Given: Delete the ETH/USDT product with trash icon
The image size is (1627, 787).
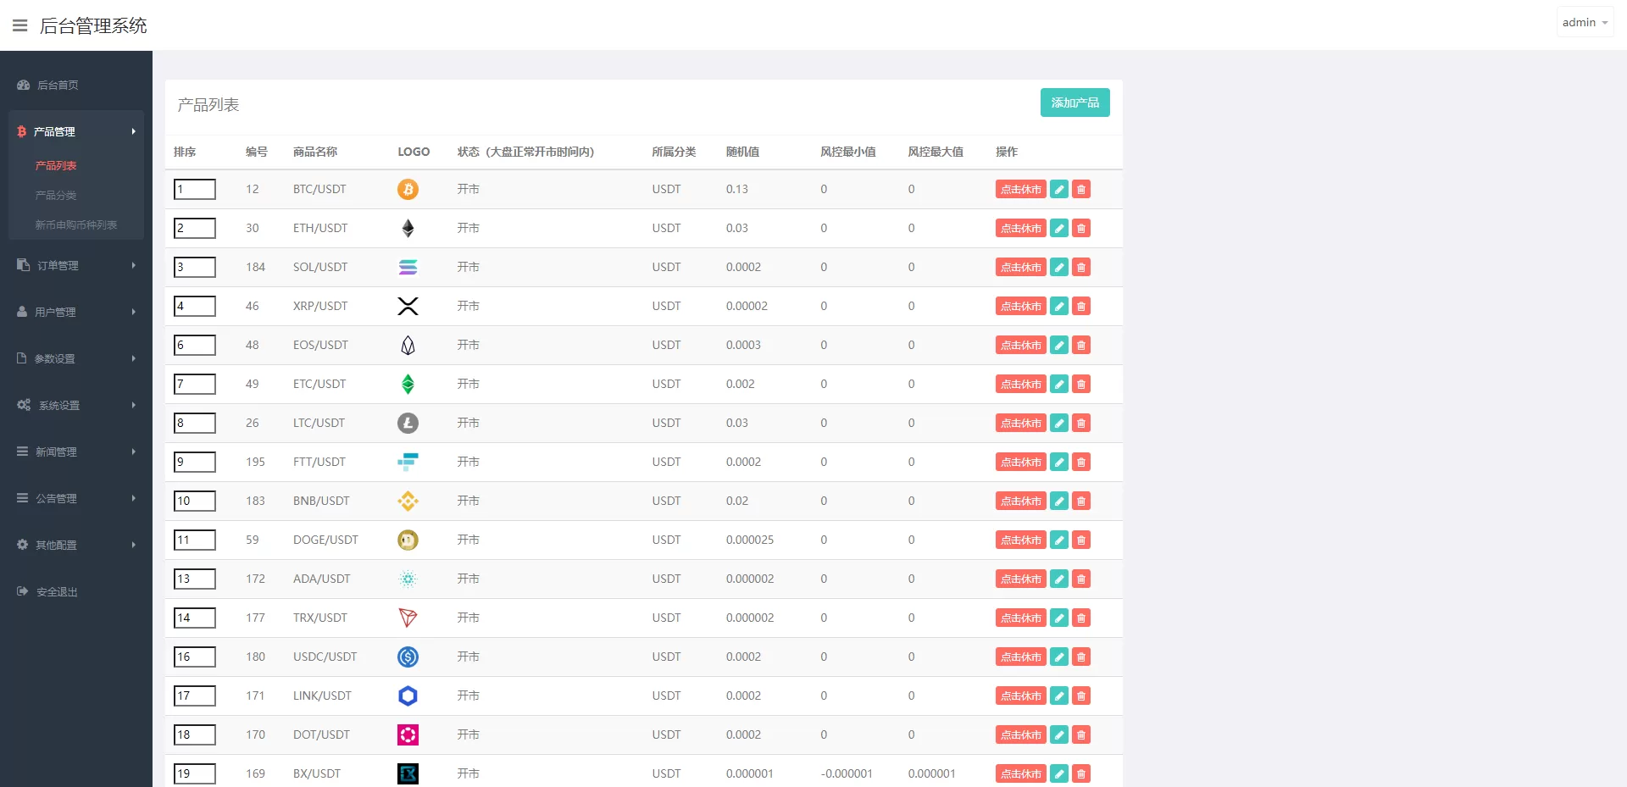Looking at the screenshot, I should [x=1080, y=229].
